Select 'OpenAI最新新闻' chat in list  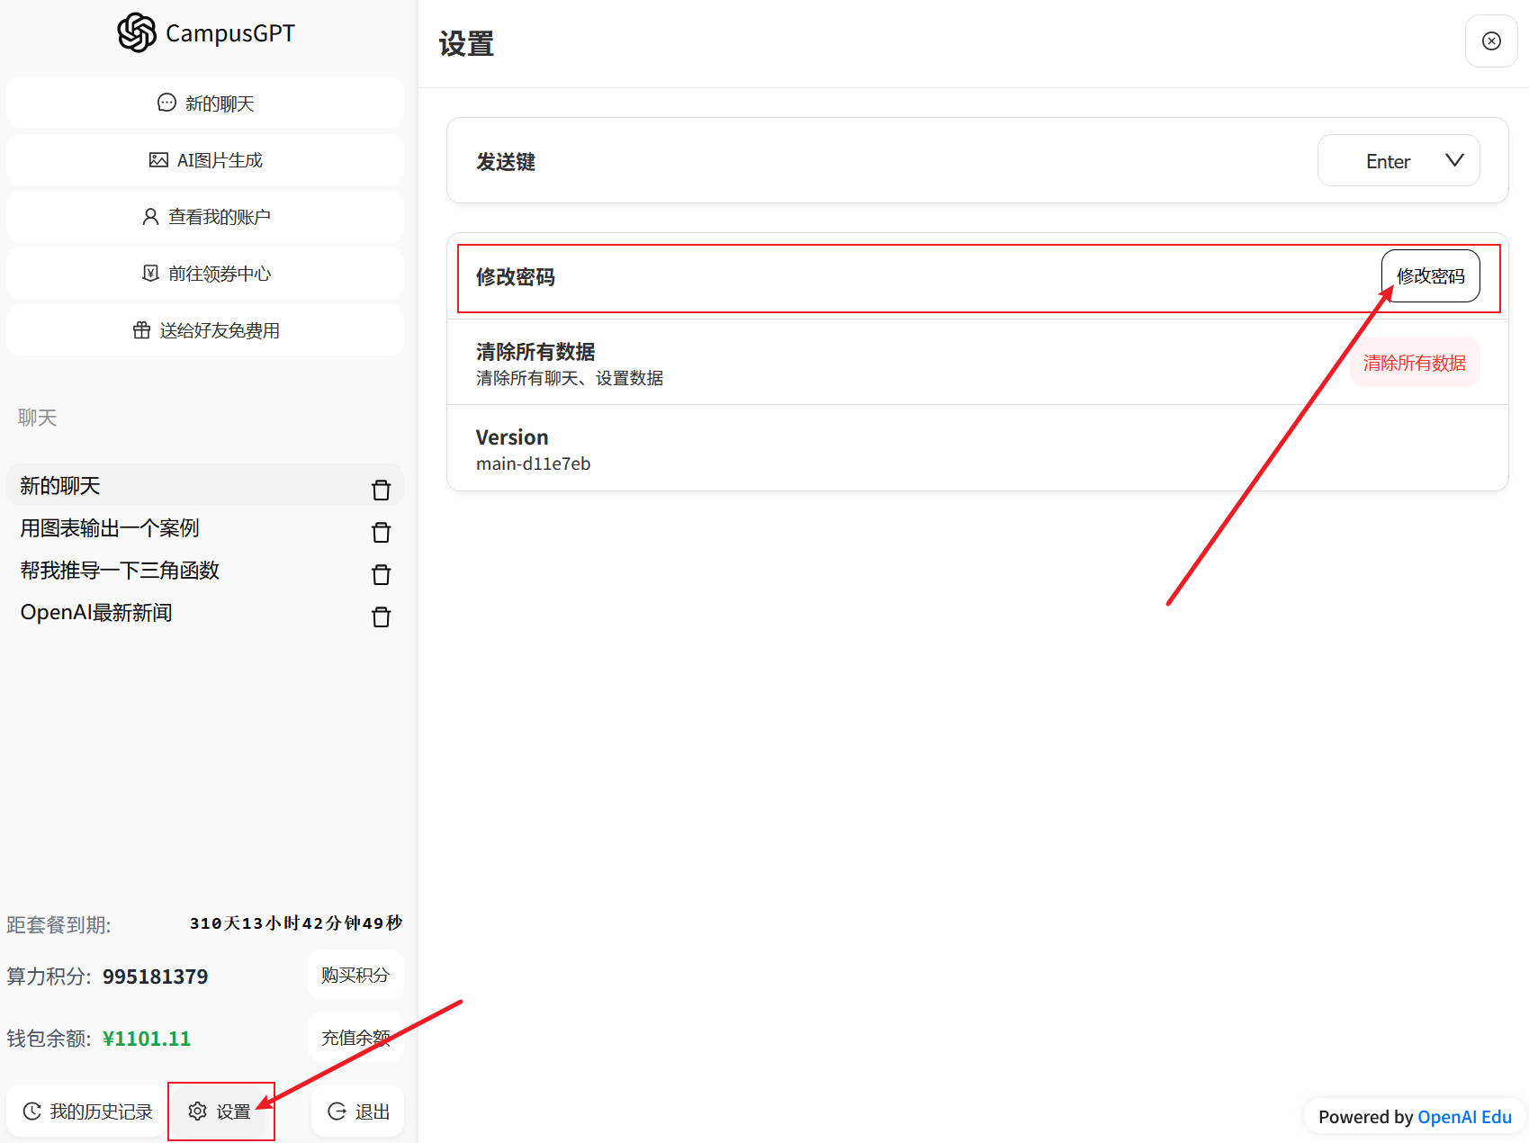[x=96, y=613]
